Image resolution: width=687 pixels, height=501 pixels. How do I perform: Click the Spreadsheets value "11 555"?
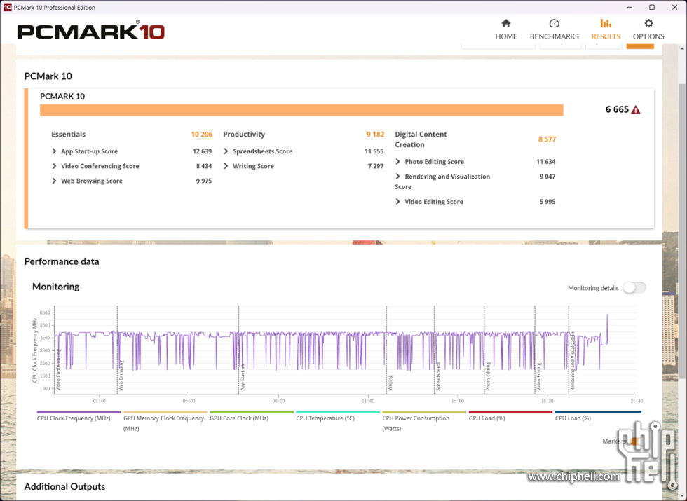pos(374,151)
